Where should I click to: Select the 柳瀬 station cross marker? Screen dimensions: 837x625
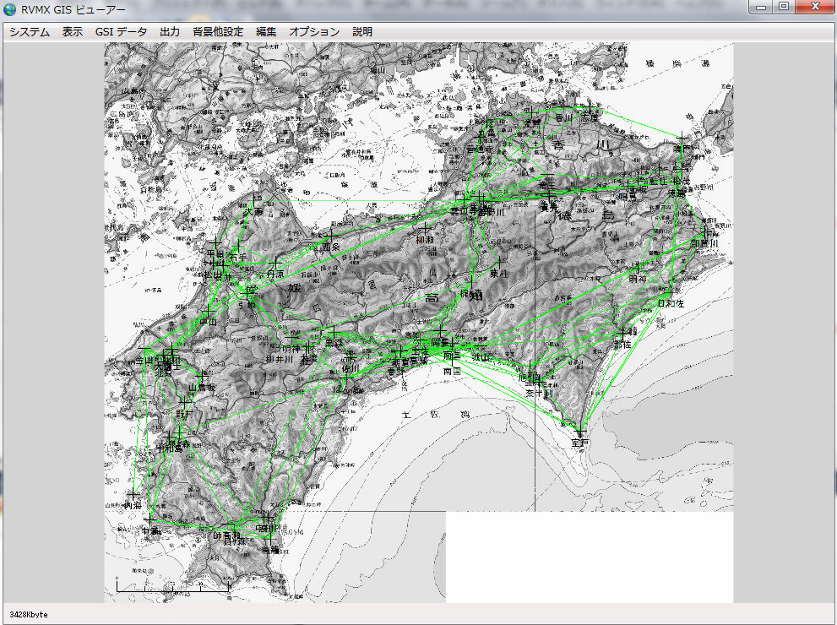click(424, 228)
